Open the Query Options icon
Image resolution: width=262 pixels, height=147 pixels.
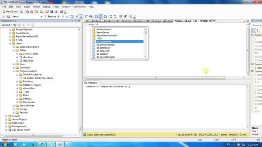click(77, 16)
